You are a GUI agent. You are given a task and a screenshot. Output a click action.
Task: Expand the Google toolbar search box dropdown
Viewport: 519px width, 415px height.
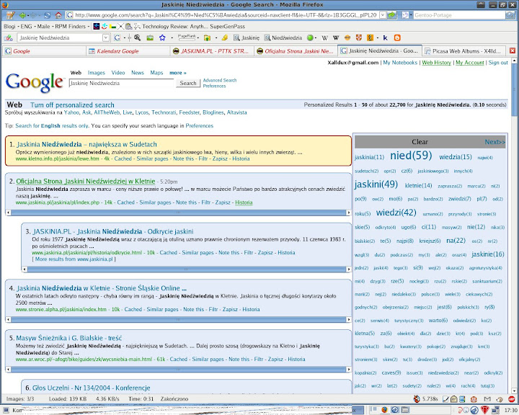[x=106, y=37]
